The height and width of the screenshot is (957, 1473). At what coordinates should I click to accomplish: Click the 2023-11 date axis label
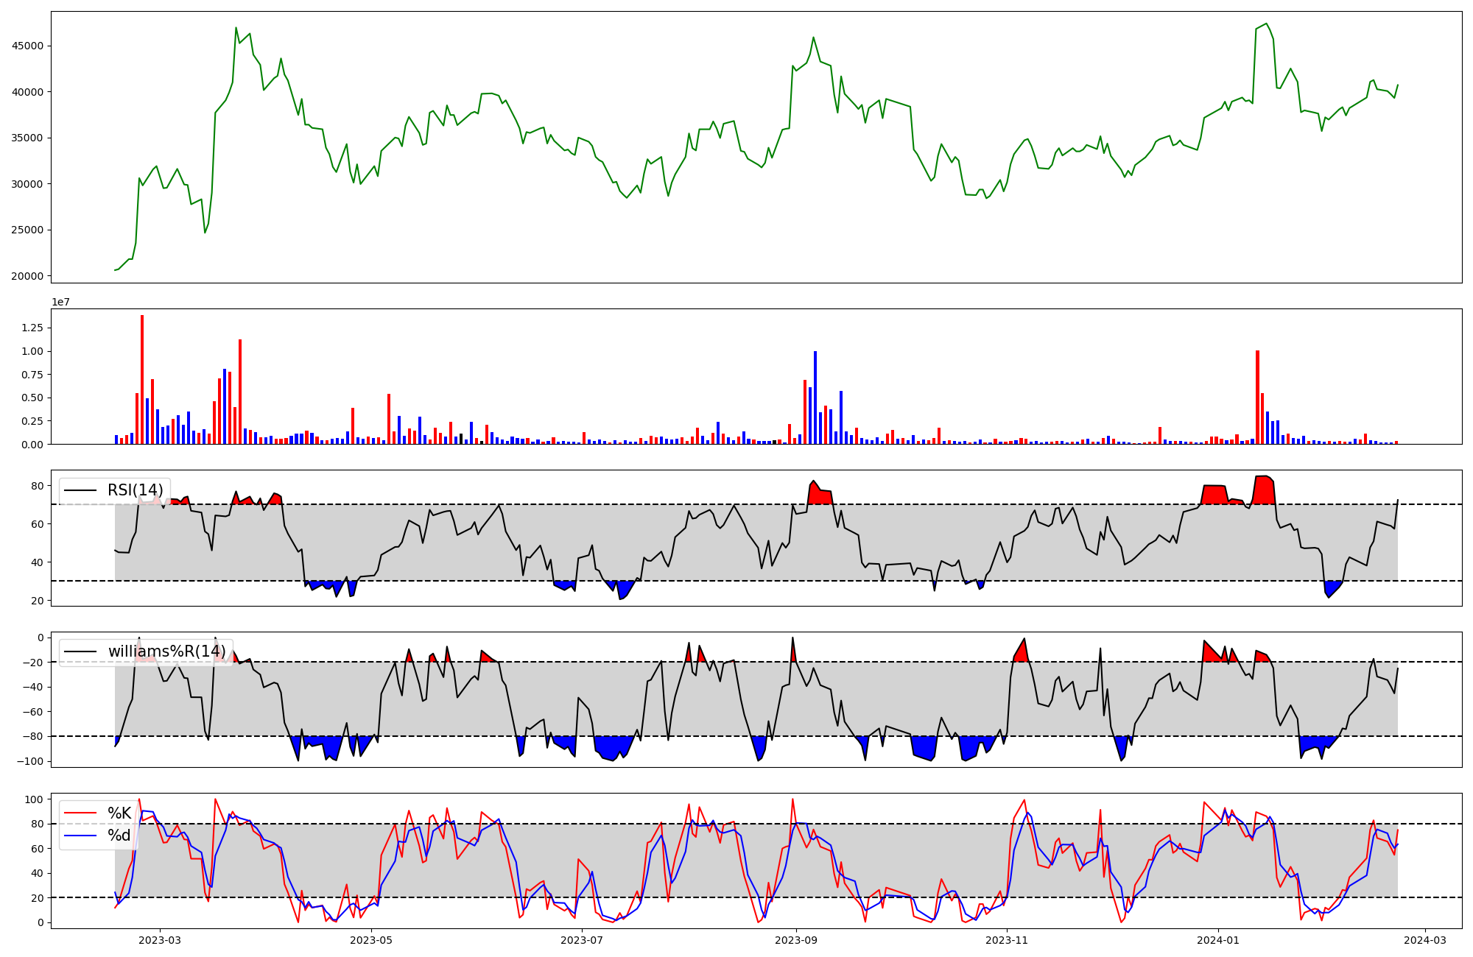pos(1006,939)
